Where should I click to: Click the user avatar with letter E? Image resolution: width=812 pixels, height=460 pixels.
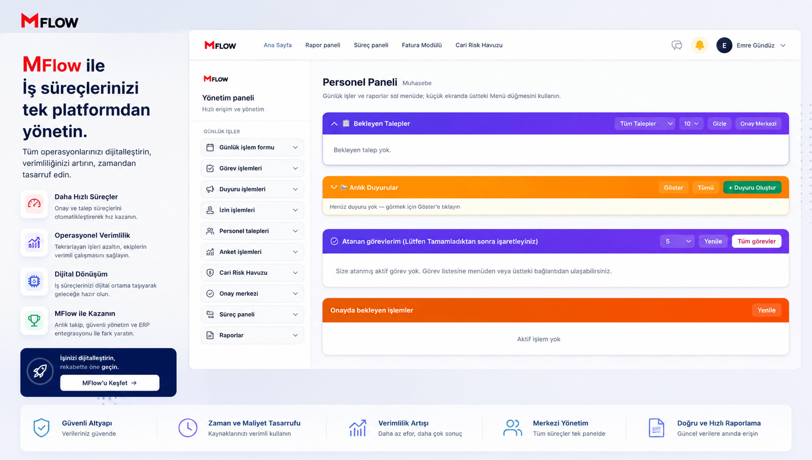(x=724, y=45)
